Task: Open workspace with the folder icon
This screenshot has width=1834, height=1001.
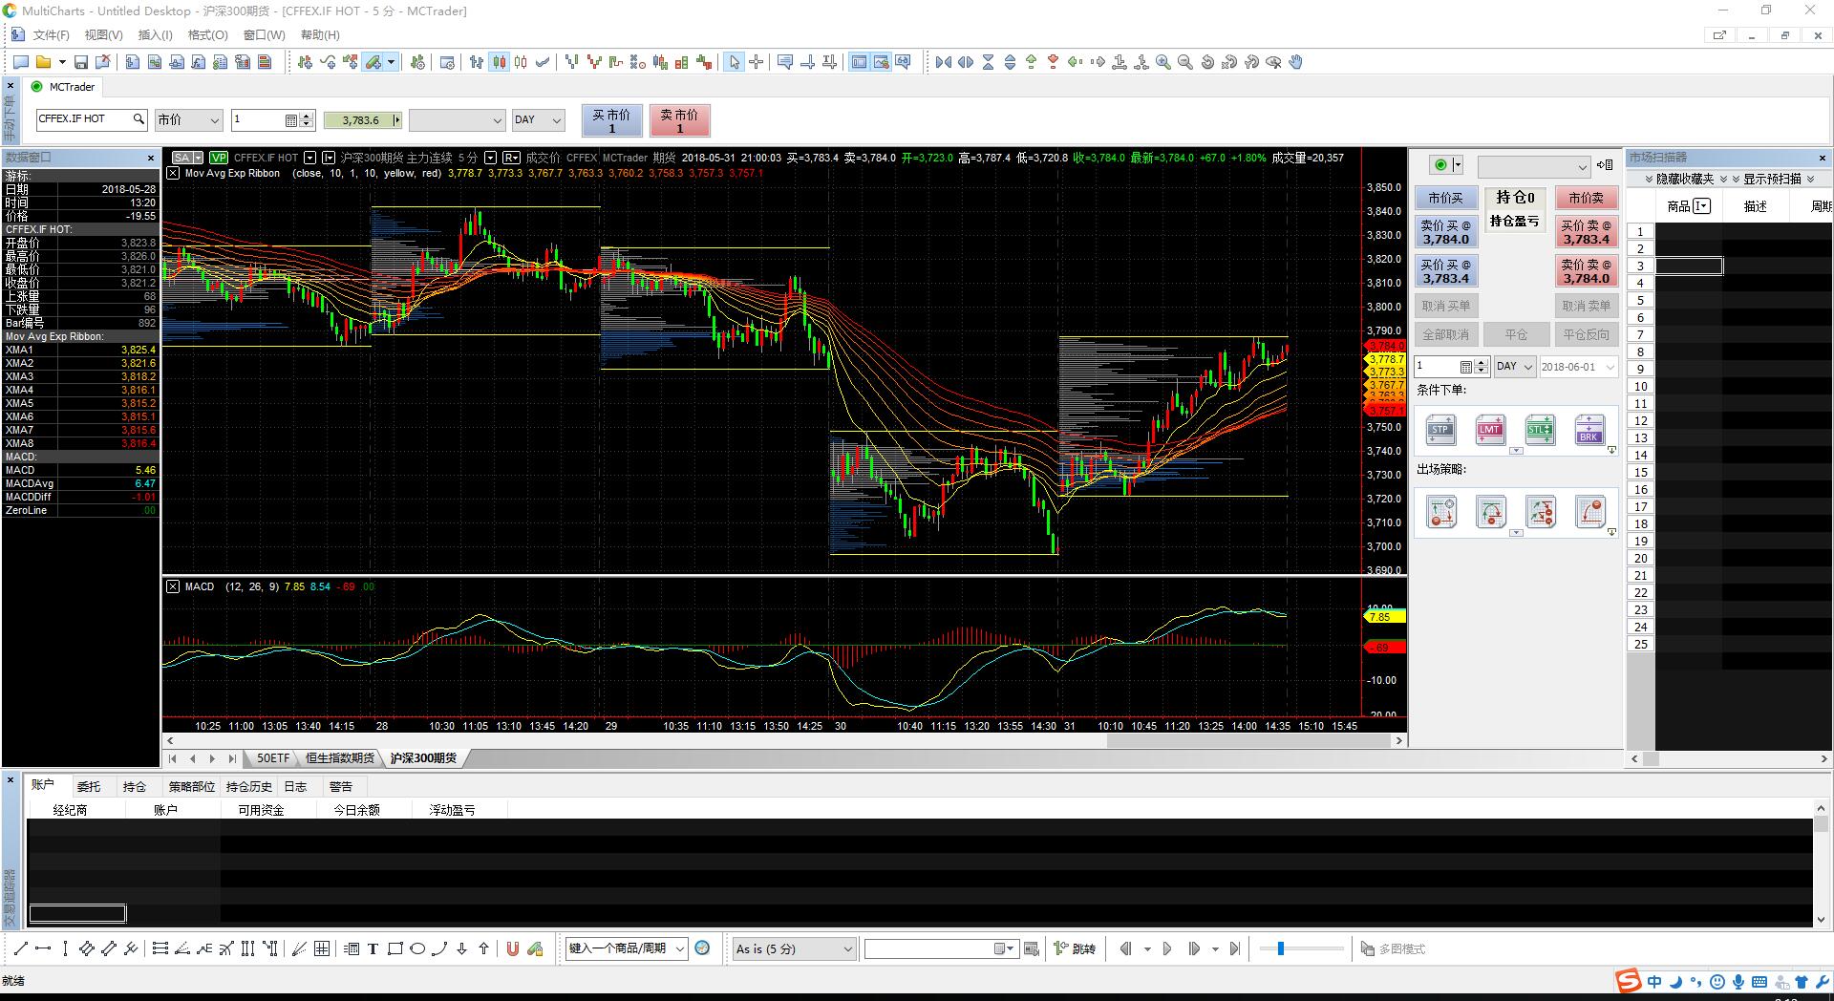Action: click(43, 62)
